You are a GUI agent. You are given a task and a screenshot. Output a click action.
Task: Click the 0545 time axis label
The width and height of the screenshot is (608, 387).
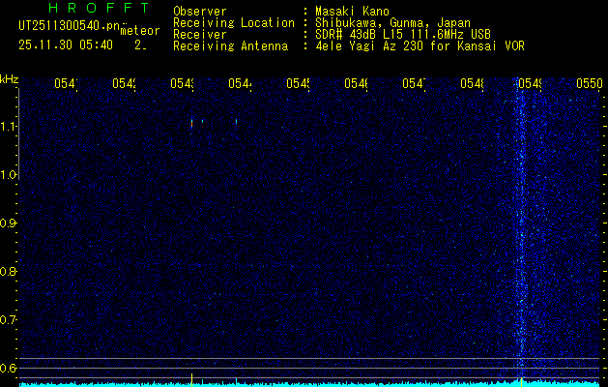[x=298, y=83]
